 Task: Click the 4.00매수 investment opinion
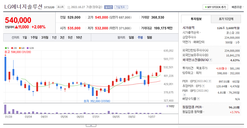pyautogui.click(x=222, y=69)
